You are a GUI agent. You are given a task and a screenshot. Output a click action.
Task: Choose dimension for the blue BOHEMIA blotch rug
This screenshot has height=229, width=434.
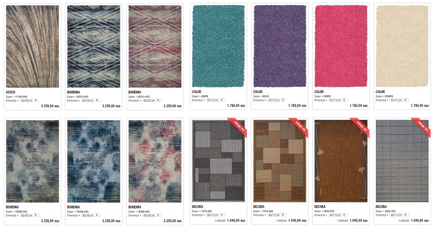pyautogui.click(x=91, y=215)
